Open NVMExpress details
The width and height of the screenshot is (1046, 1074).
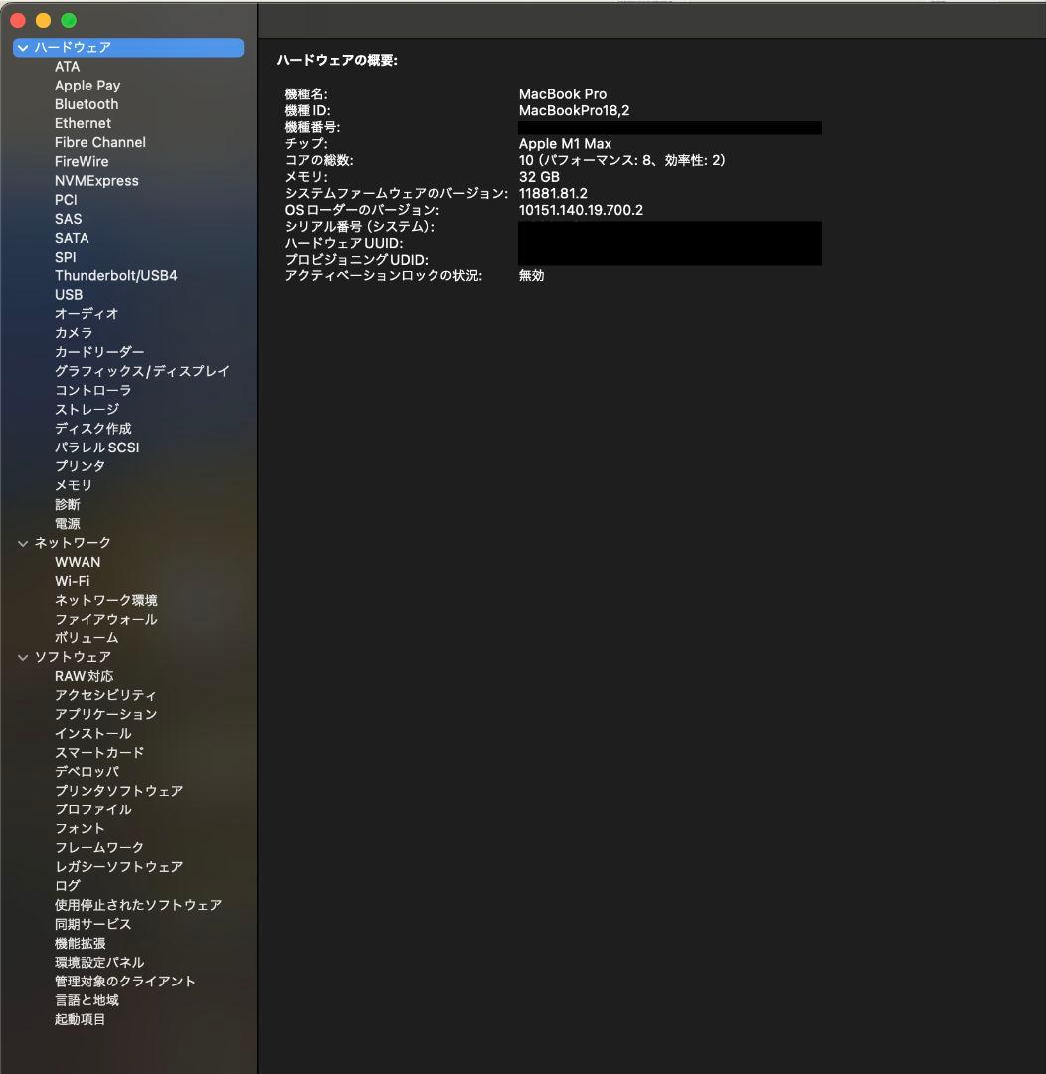[96, 181]
